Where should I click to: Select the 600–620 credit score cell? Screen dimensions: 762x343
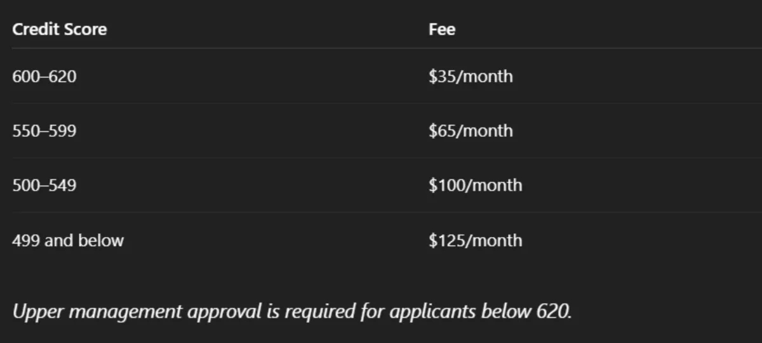(x=44, y=77)
